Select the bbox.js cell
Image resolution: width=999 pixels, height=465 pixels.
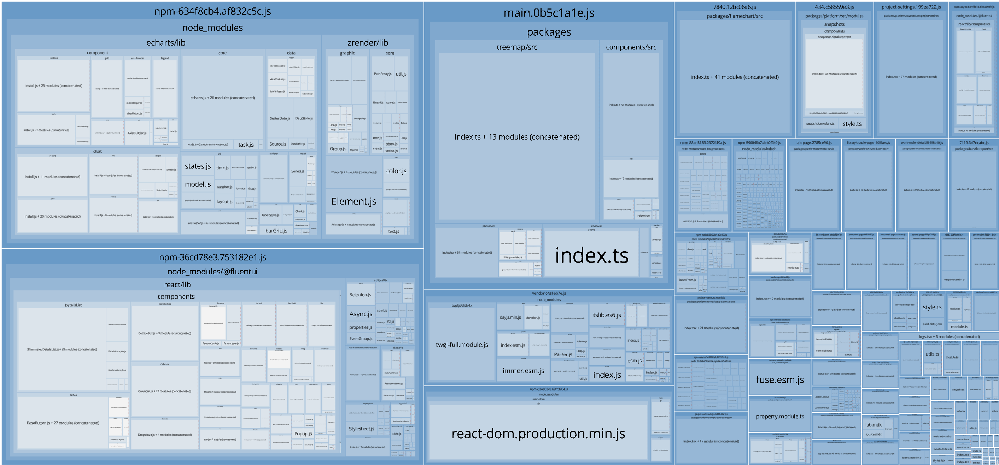point(391,144)
